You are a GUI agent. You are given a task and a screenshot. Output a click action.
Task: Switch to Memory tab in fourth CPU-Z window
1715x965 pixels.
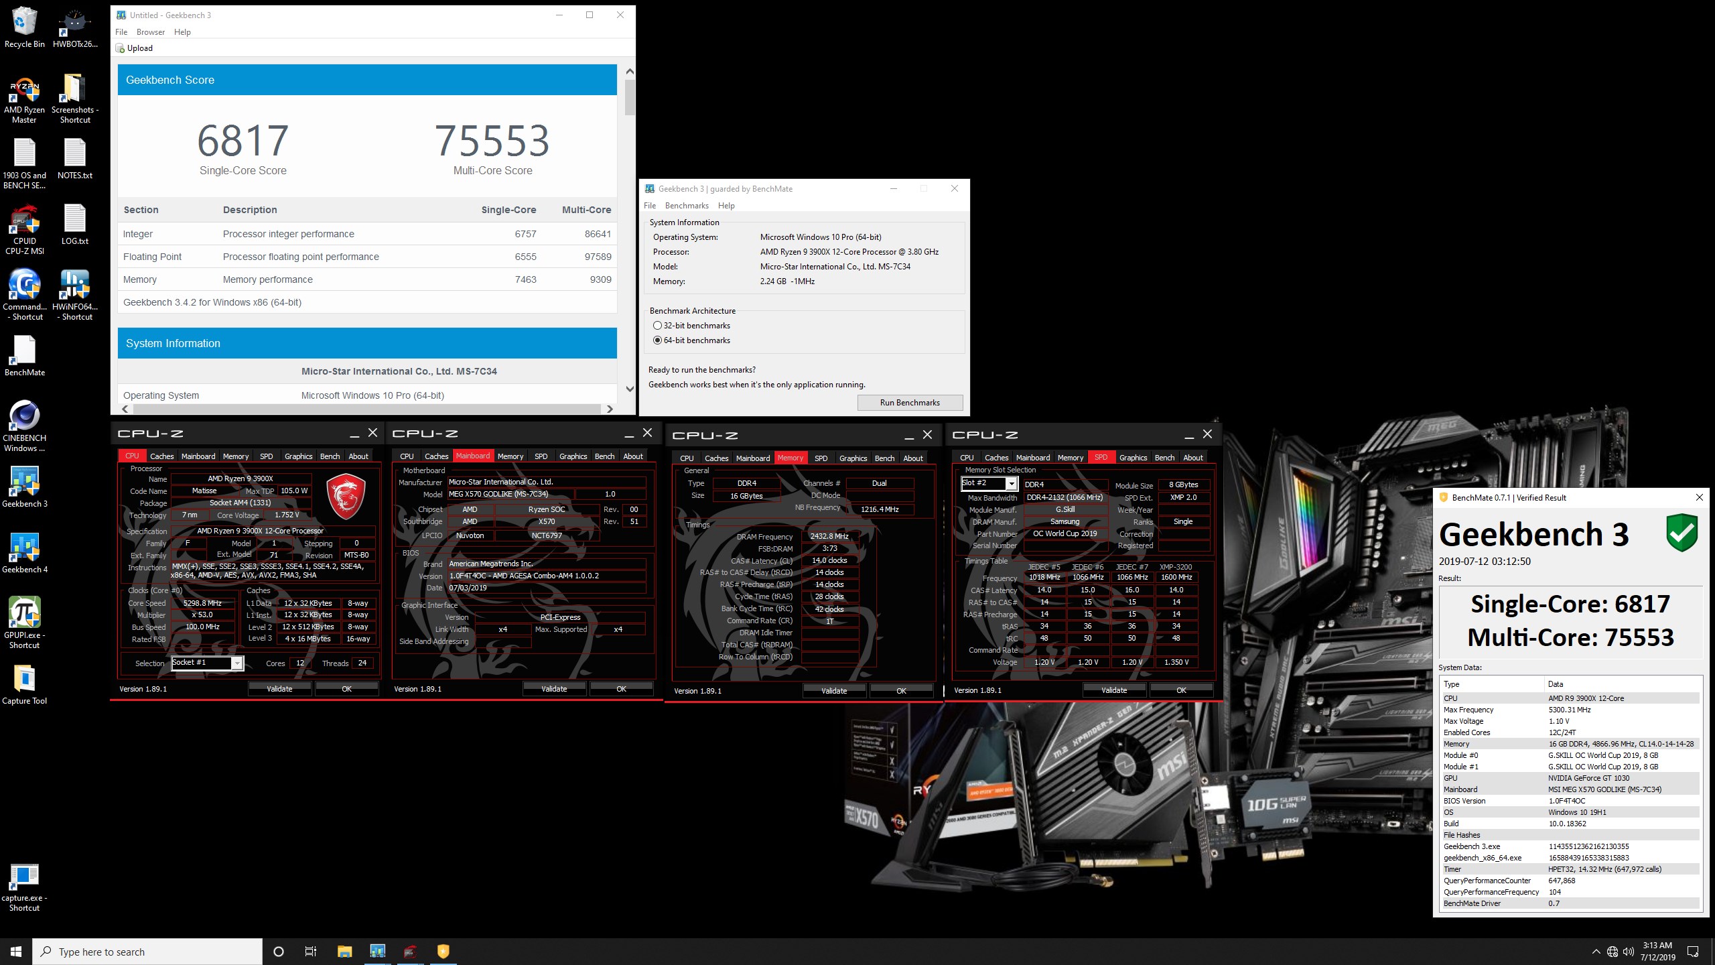(x=1071, y=458)
